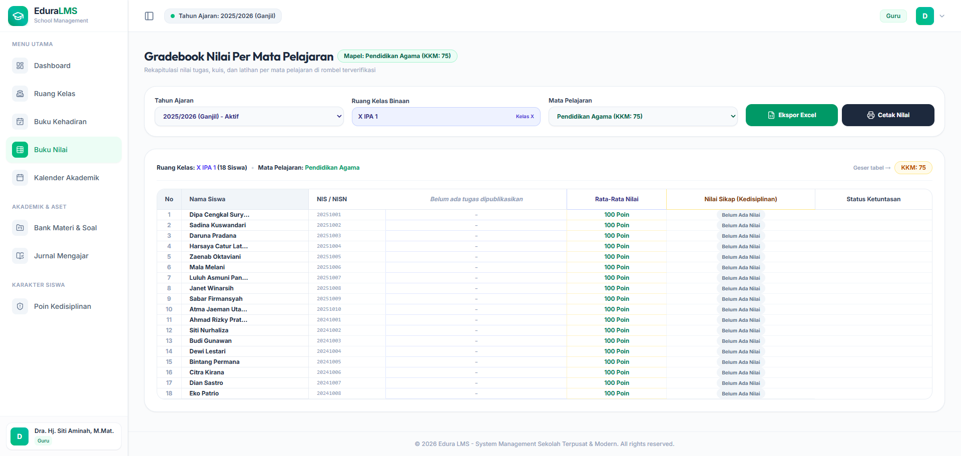
Task: Click the Buku Kehadiran calendar-check icon
Action: (20, 122)
